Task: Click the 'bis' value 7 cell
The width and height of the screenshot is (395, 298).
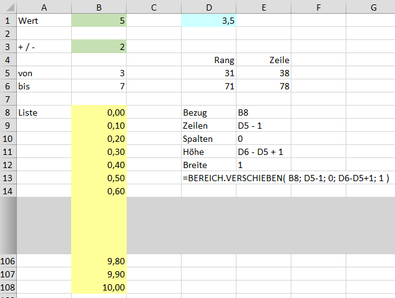Action: point(99,86)
